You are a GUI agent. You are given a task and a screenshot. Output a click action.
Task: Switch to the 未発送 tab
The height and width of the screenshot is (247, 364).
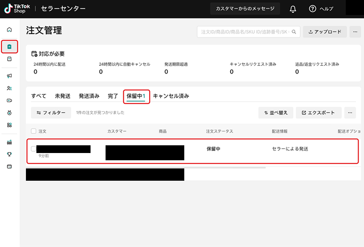tap(63, 96)
